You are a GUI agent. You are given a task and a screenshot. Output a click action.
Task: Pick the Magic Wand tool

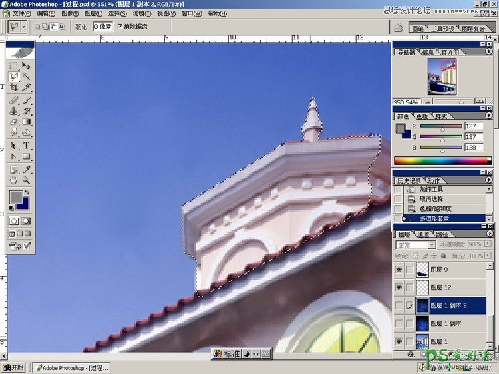point(27,77)
